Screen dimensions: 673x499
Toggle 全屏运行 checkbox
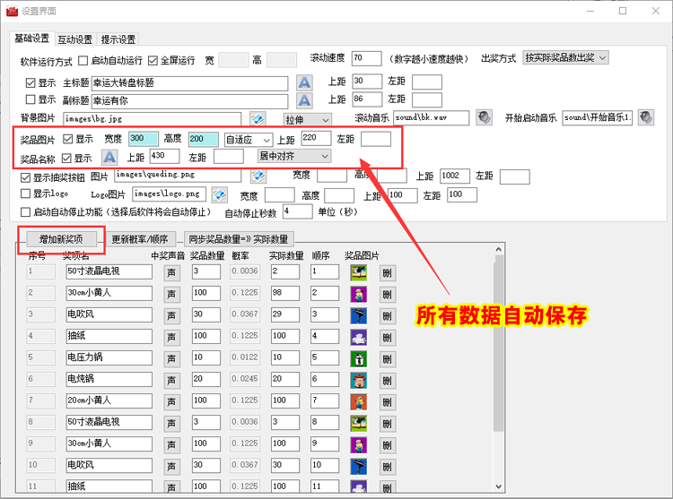(153, 60)
